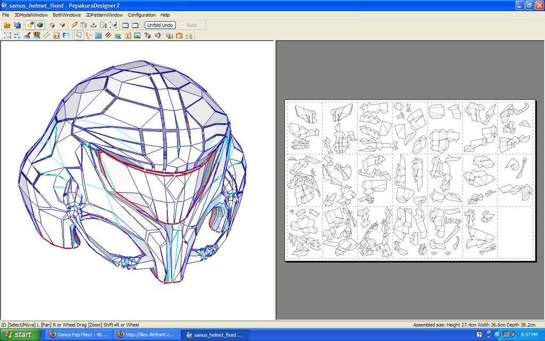Click the insert image picture icon
The width and height of the screenshot is (545, 341).
[137, 36]
